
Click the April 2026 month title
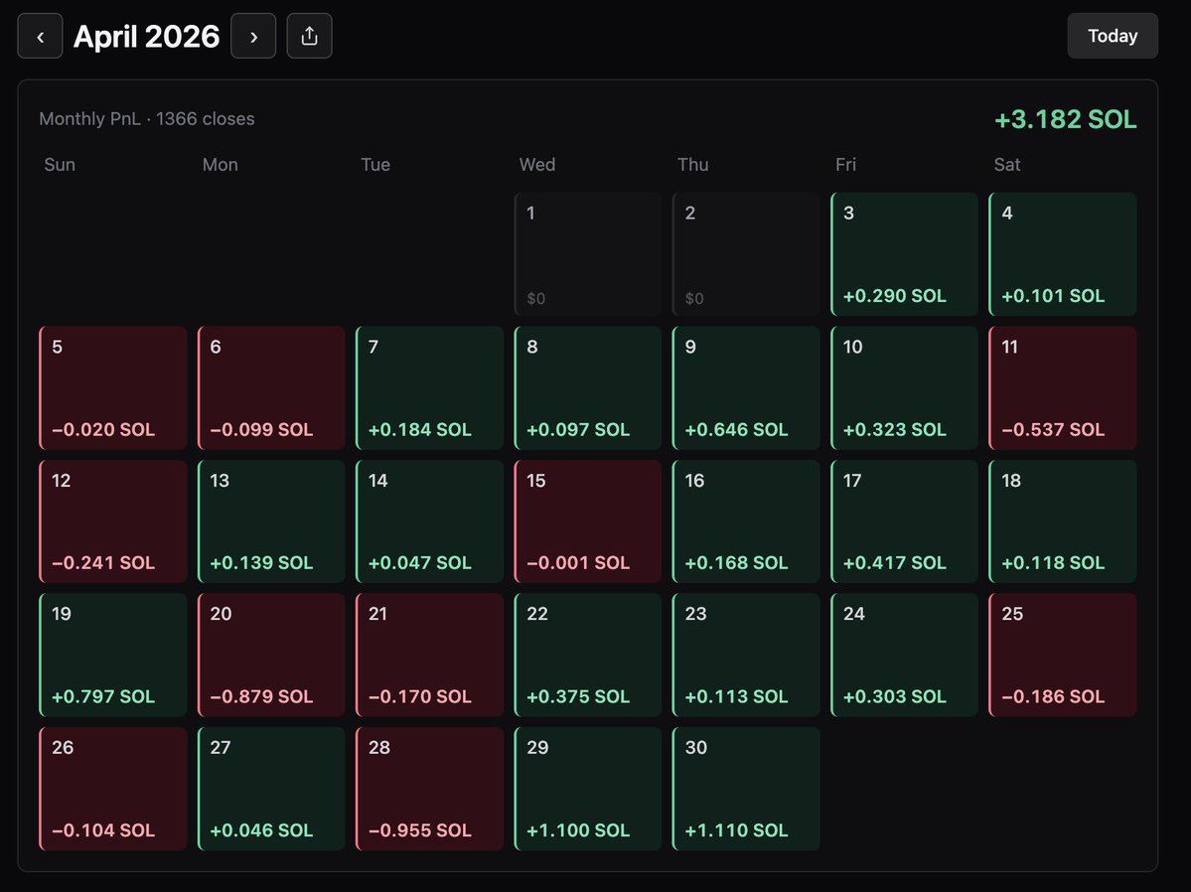(147, 37)
